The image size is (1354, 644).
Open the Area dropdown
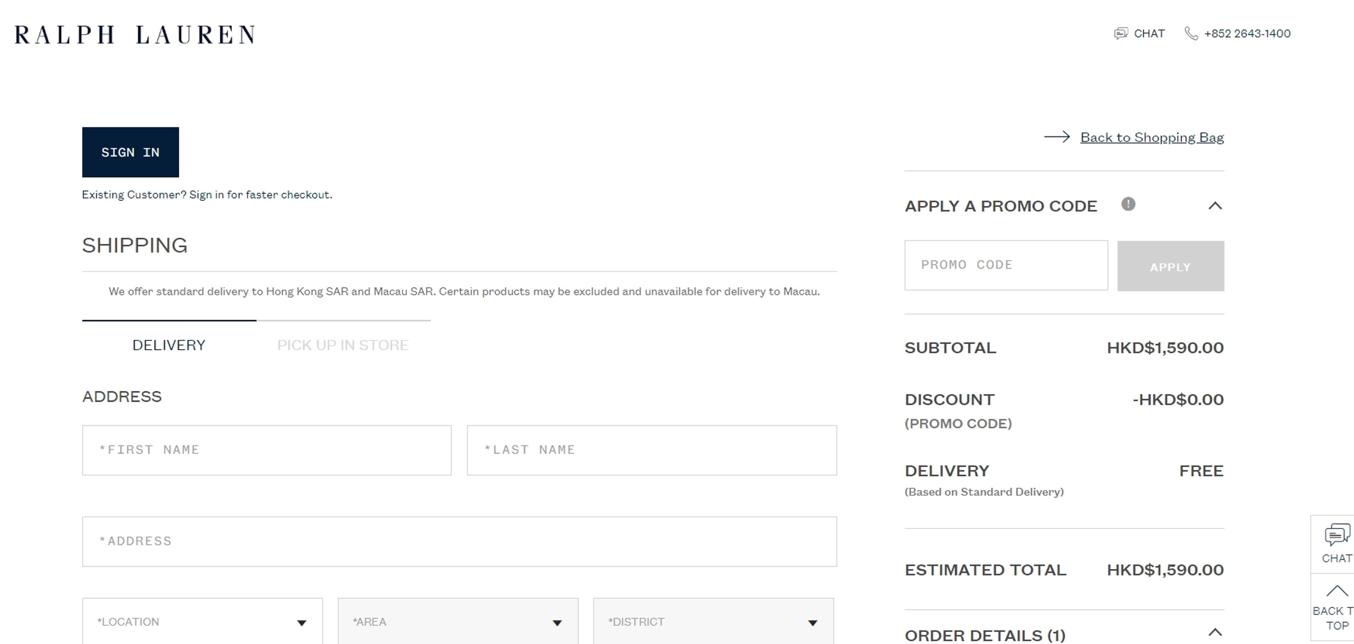coord(458,621)
